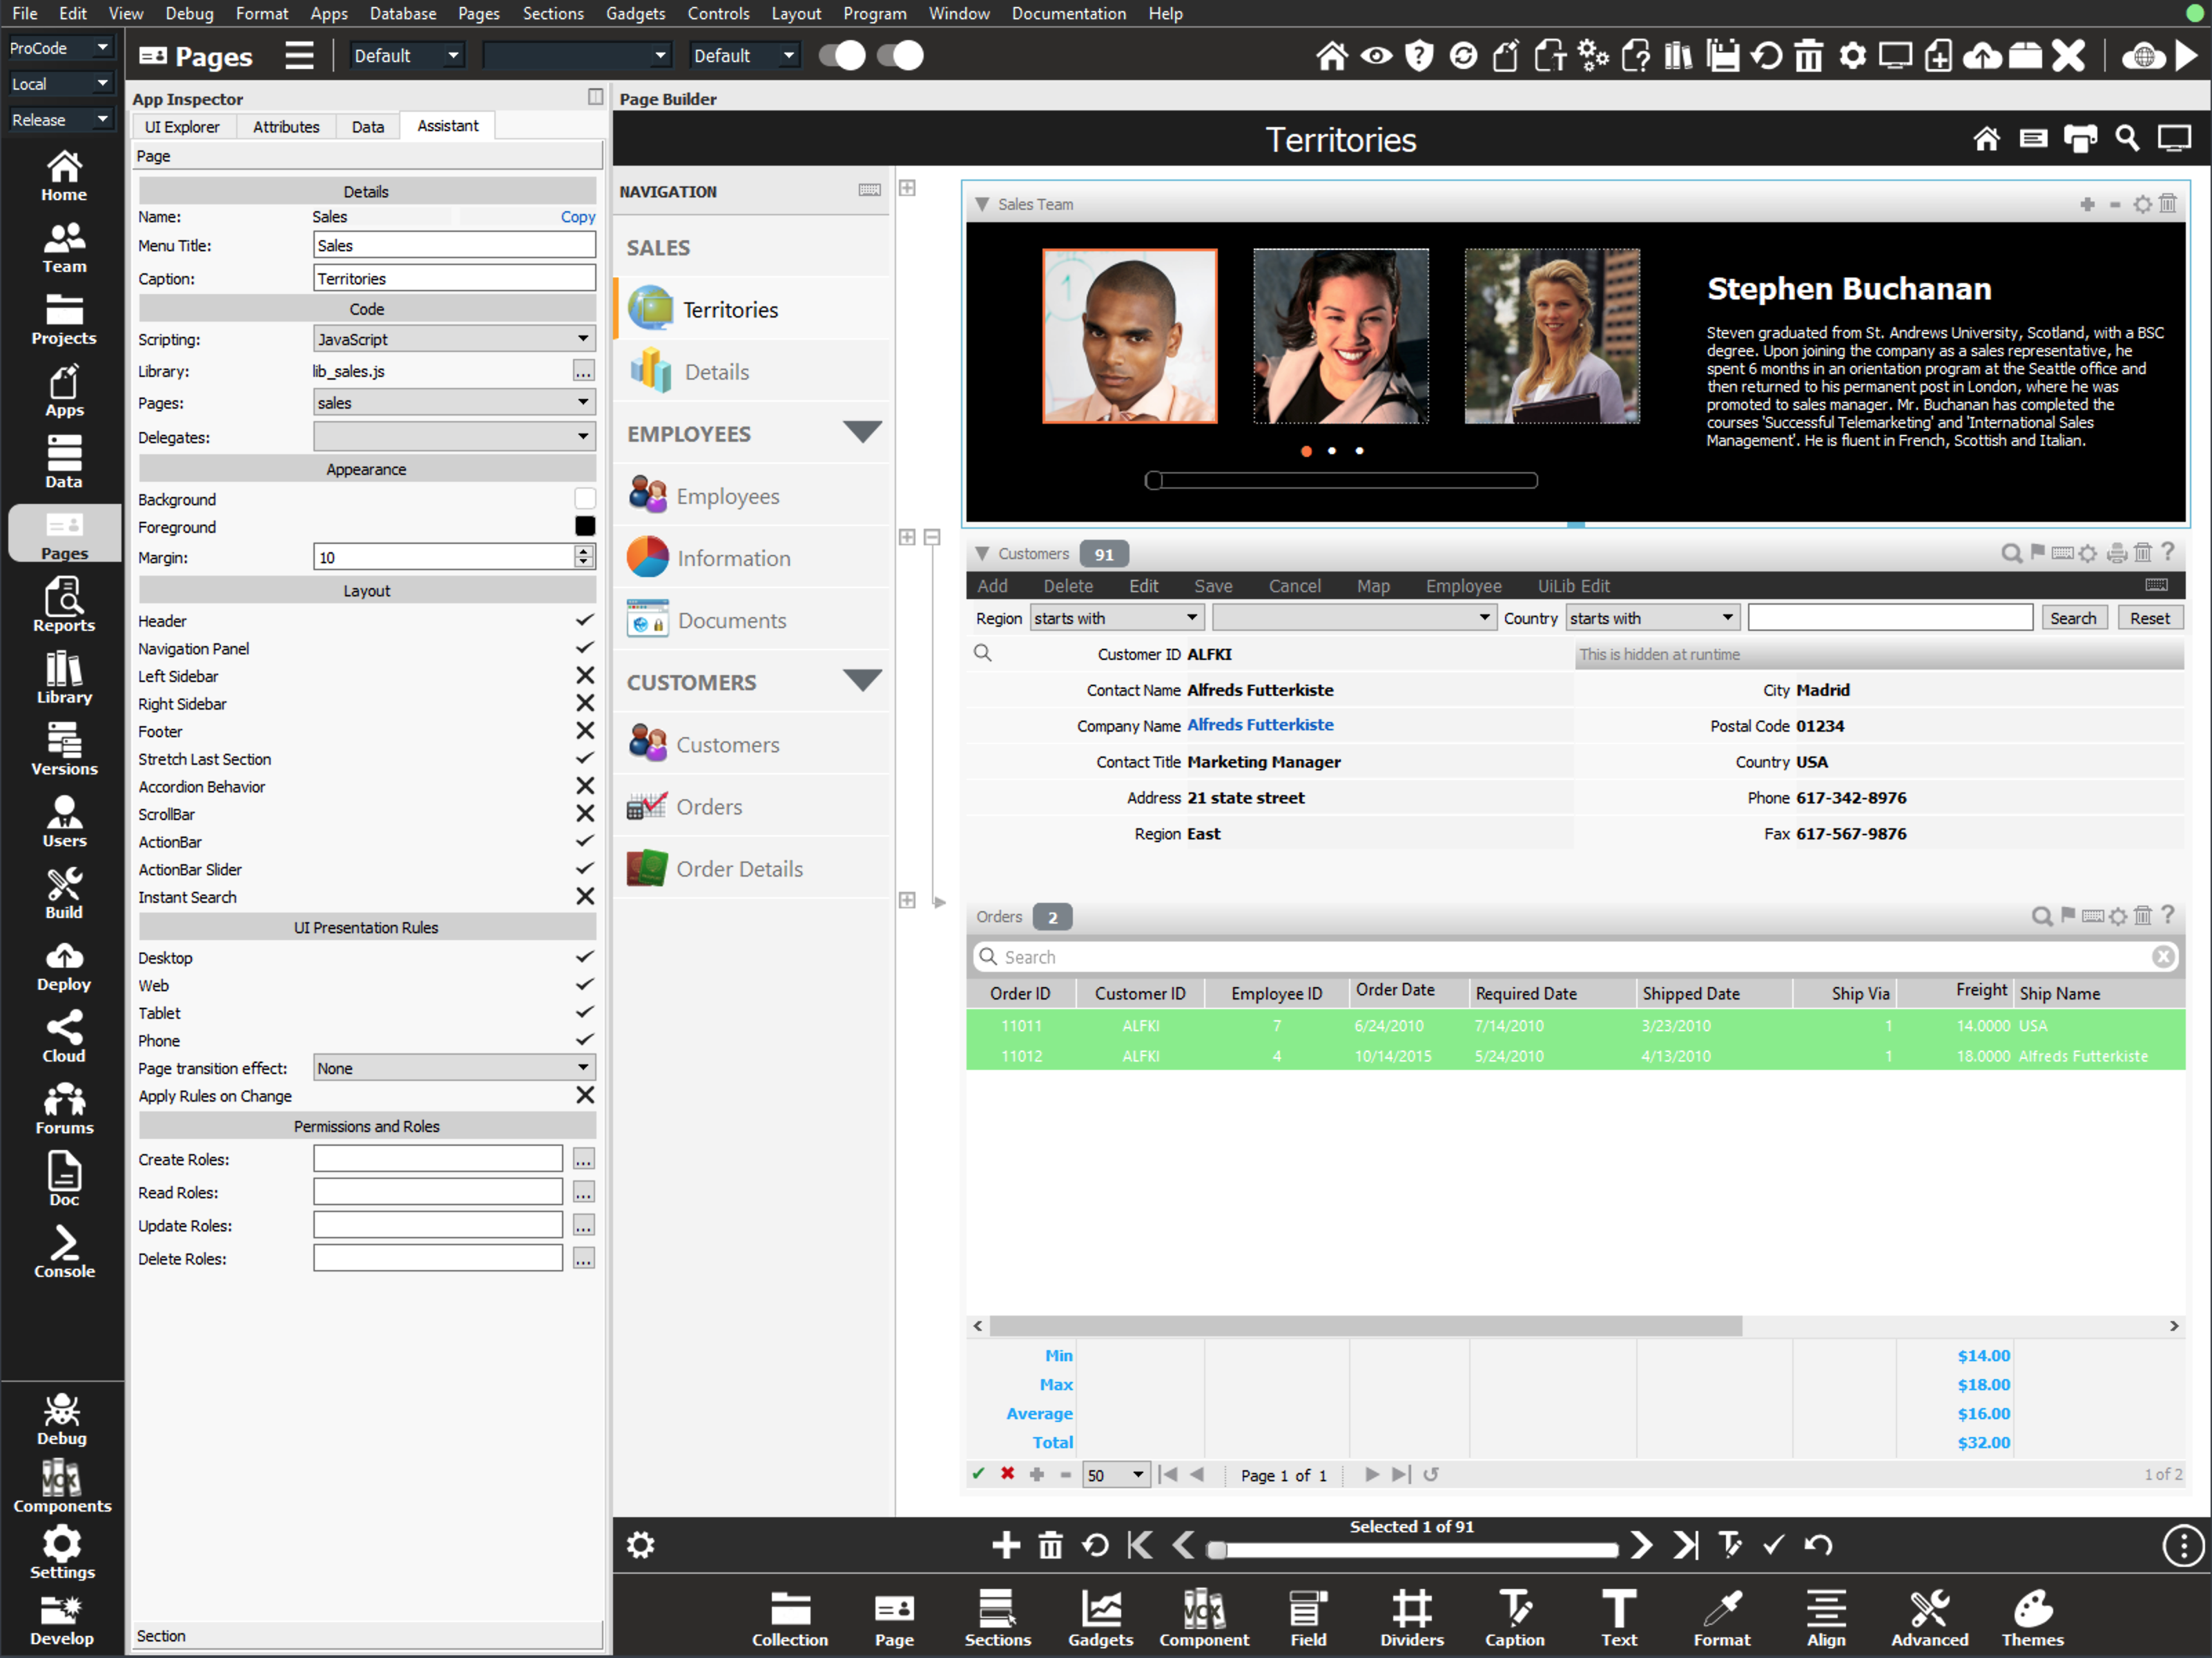The image size is (2212, 1658).
Task: Open the Build sidebar icon
Action: point(63,894)
